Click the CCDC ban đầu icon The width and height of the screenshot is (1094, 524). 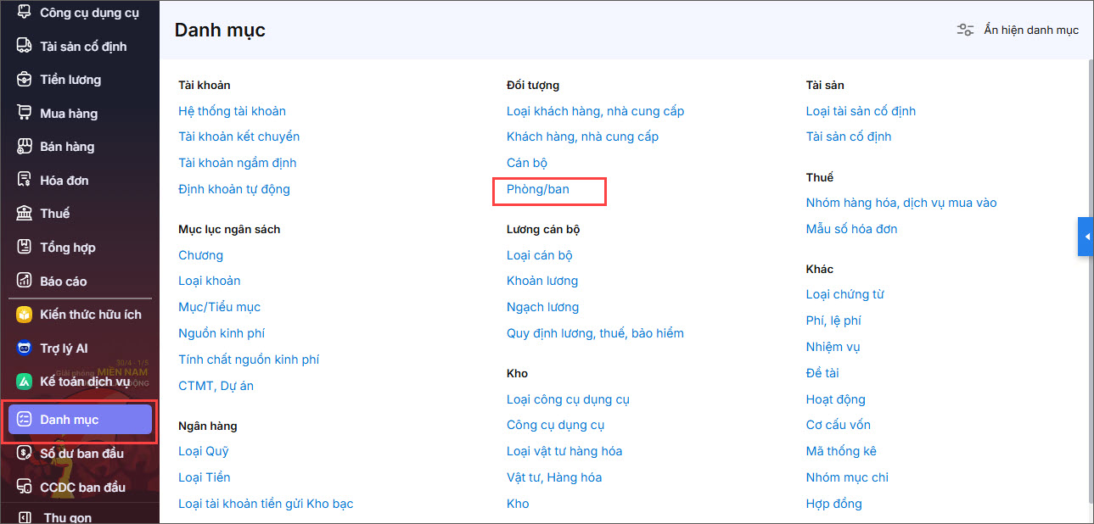coord(25,488)
